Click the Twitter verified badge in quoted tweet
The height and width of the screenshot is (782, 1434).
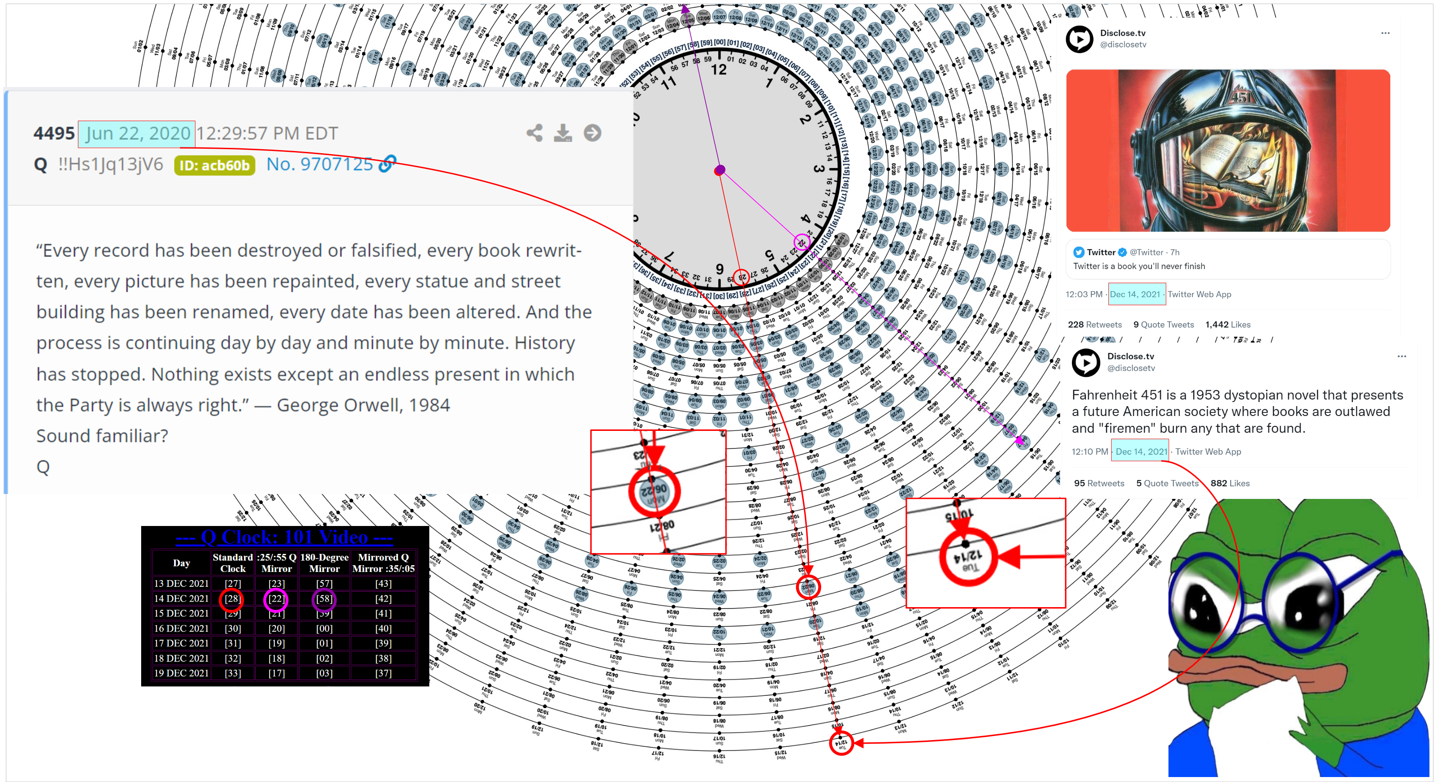pos(1122,252)
